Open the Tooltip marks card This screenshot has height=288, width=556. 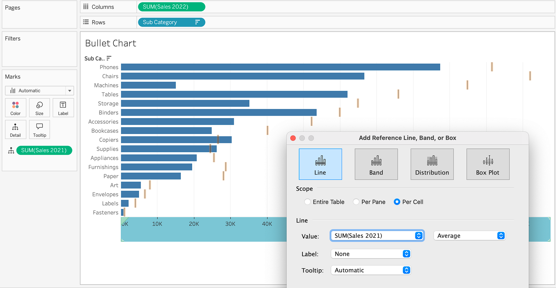[x=39, y=130]
